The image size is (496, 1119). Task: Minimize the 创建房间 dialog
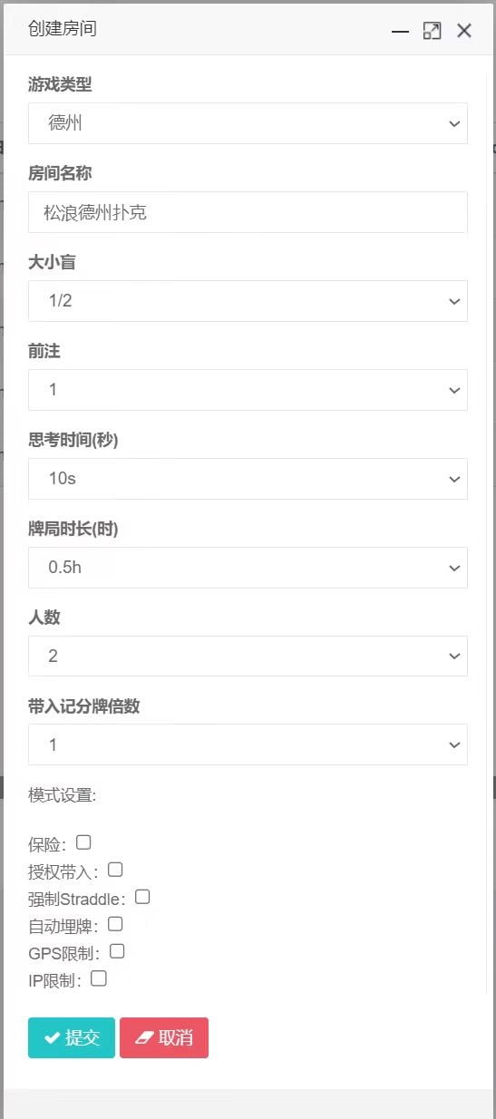pos(400,31)
